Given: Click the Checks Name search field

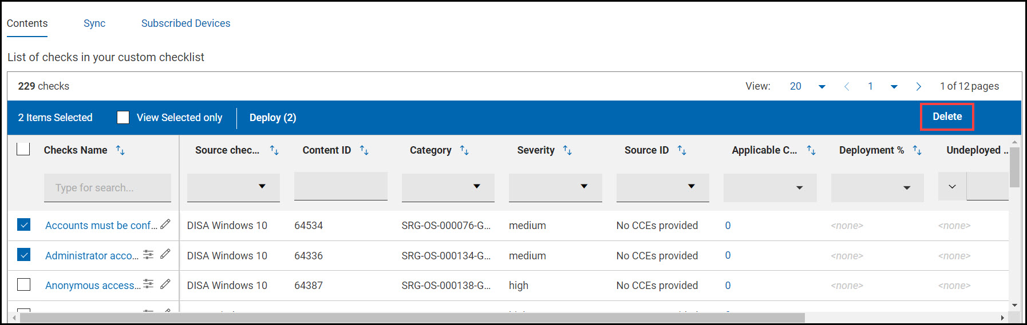Looking at the screenshot, I should pos(108,188).
